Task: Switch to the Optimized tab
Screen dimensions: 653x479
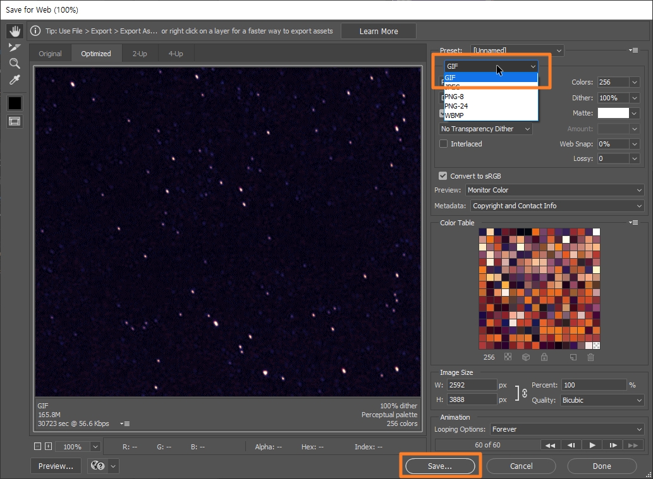Action: [96, 54]
